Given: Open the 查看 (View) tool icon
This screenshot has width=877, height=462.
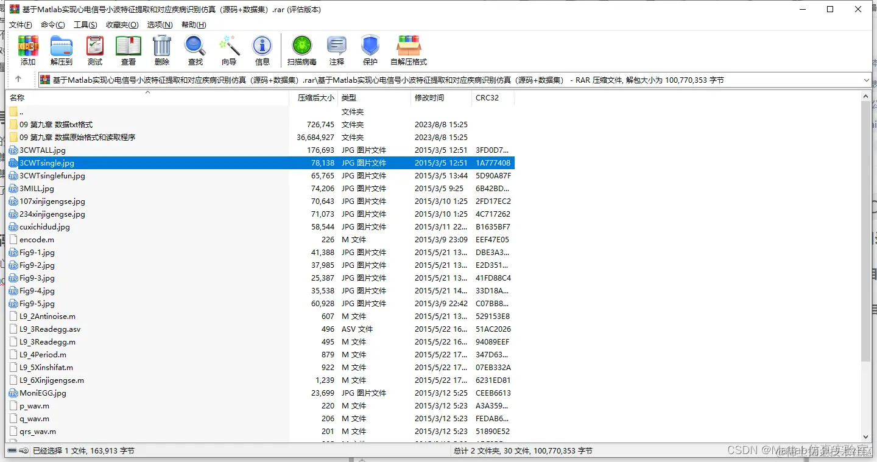Looking at the screenshot, I should [128, 50].
